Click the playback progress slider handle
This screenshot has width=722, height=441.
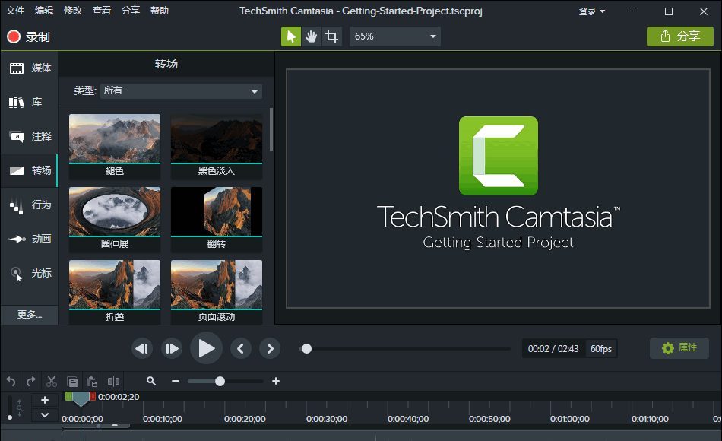307,349
